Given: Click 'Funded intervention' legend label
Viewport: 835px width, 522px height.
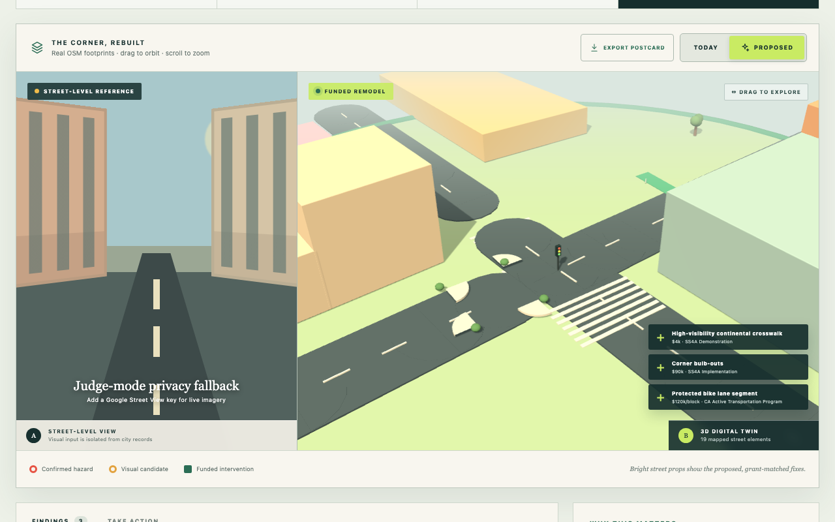Looking at the screenshot, I should (225, 469).
